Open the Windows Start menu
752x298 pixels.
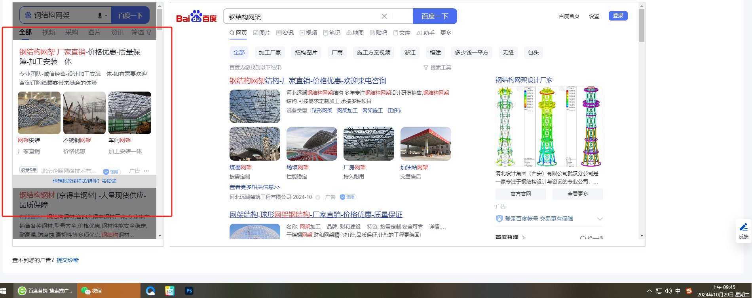pos(3,291)
